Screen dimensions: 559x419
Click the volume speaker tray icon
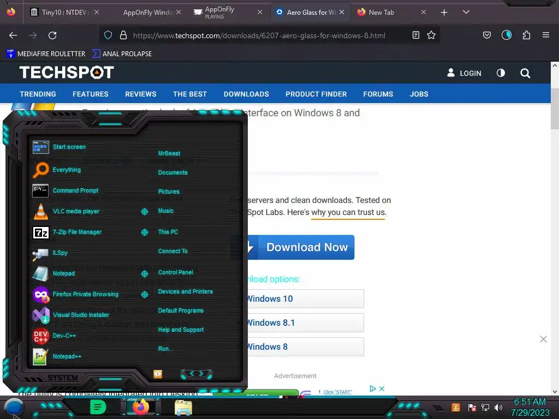pos(498,407)
